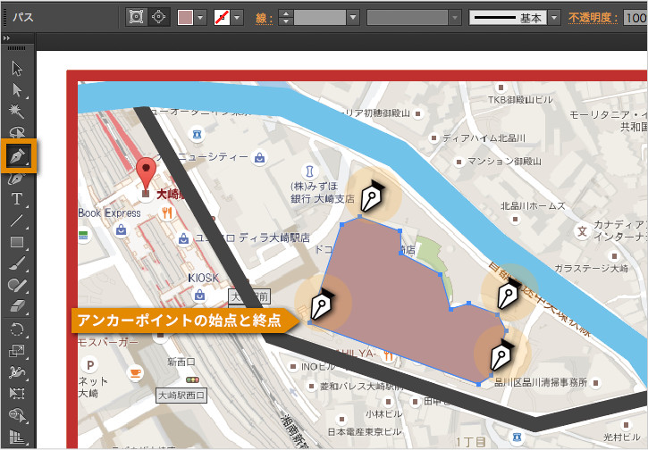Select the Type tool
The image size is (648, 450).
(17, 198)
